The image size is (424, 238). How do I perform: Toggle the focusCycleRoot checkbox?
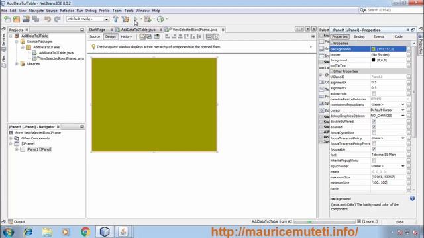click(374, 133)
